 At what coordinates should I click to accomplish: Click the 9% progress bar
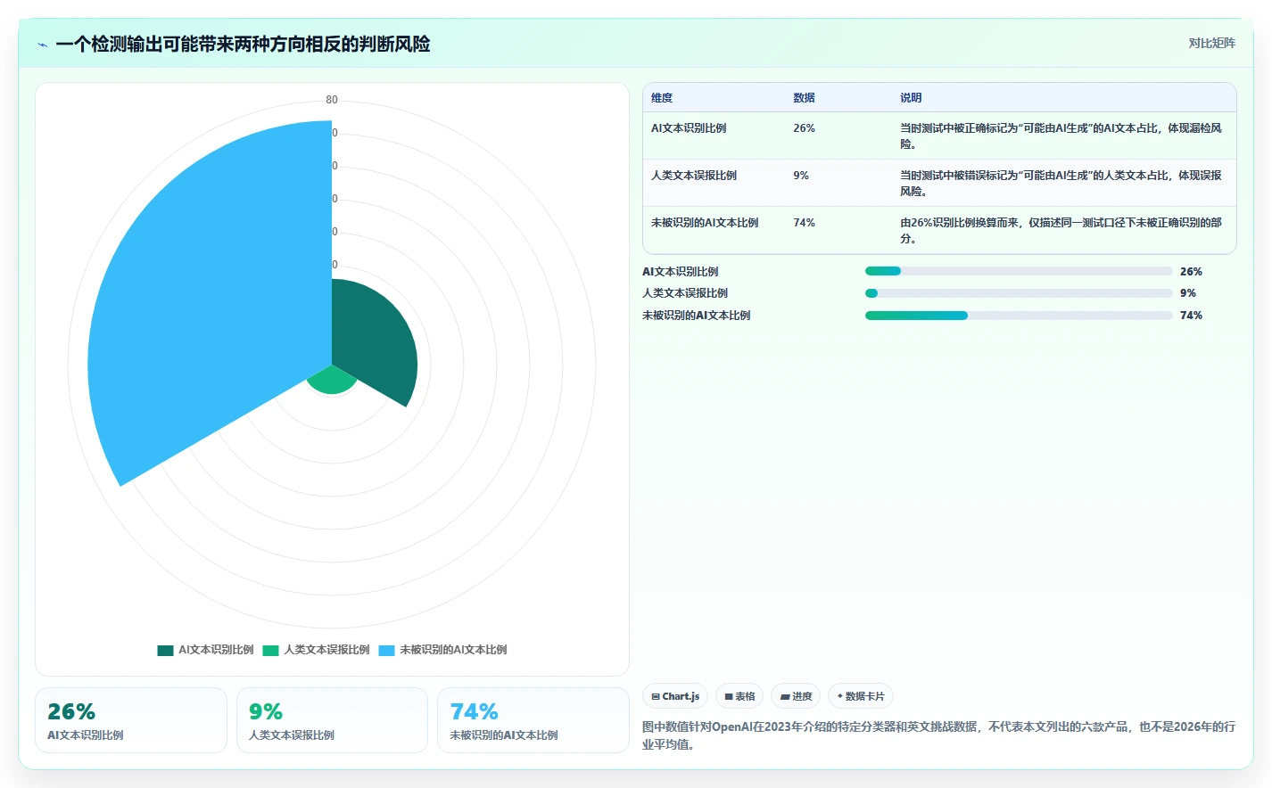click(x=1019, y=293)
